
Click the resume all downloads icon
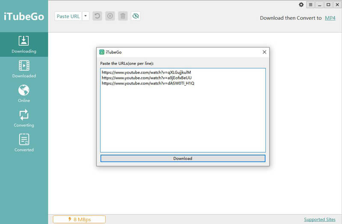[97, 16]
